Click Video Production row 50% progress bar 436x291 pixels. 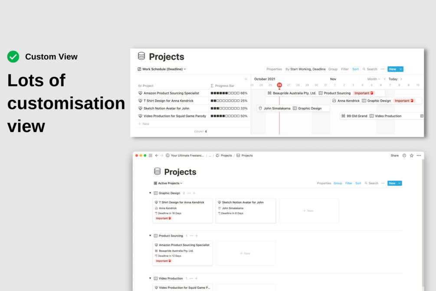pyautogui.click(x=229, y=116)
